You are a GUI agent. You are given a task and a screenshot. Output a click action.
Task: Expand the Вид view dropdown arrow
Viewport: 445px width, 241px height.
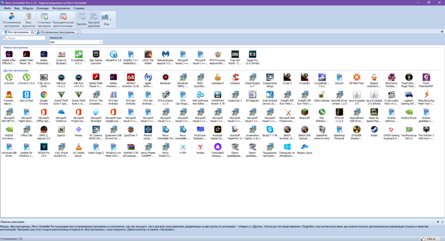point(110,20)
